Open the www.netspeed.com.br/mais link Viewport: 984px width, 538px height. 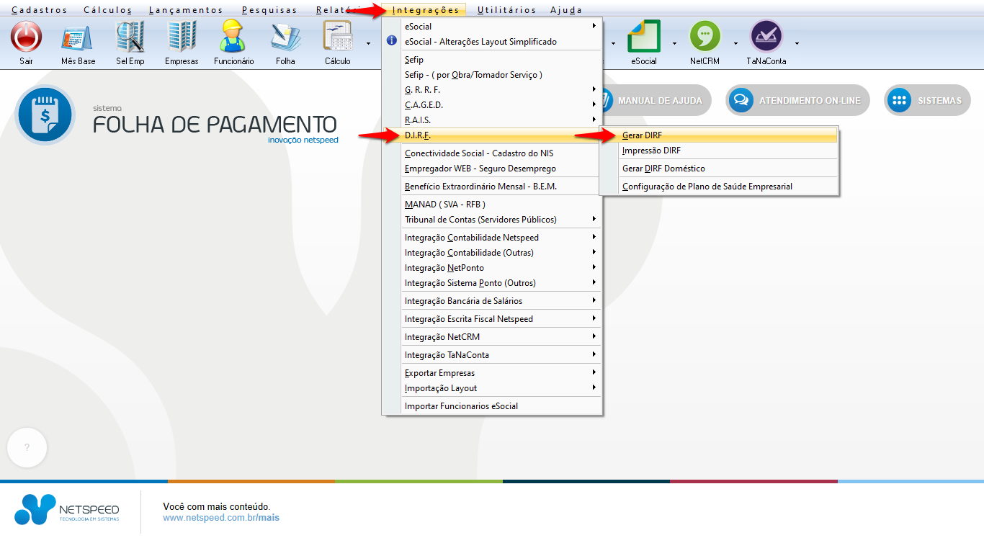221,517
